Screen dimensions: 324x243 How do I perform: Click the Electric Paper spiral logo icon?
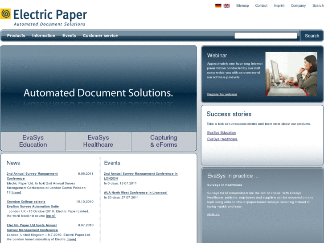pos(5,14)
